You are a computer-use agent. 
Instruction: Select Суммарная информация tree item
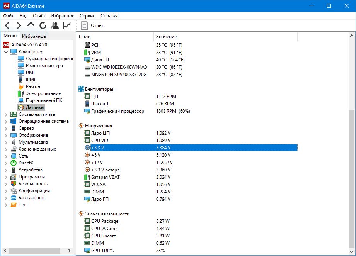coord(49,59)
